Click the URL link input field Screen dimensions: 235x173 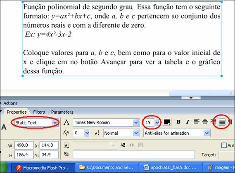[x=134, y=155]
